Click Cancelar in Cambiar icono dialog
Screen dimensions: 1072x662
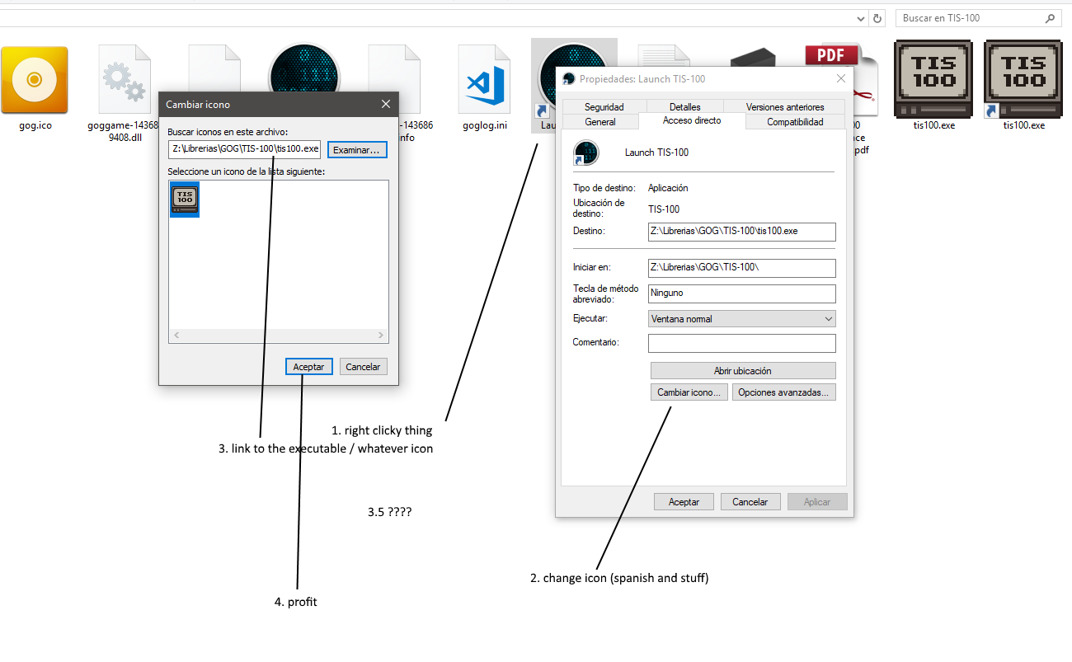(x=363, y=367)
